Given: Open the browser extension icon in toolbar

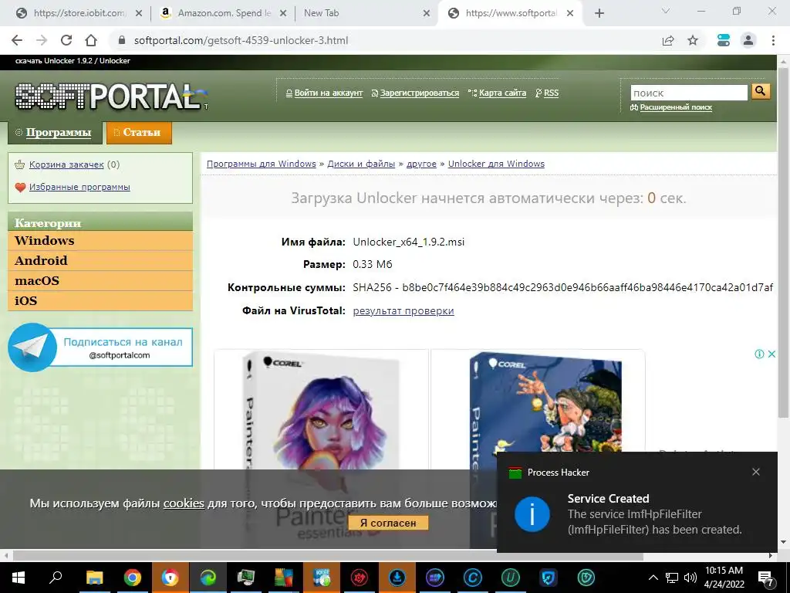Looking at the screenshot, I should pos(724,40).
